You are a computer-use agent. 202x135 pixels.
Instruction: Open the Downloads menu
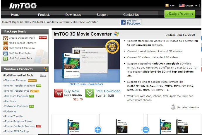(x=73, y=15)
